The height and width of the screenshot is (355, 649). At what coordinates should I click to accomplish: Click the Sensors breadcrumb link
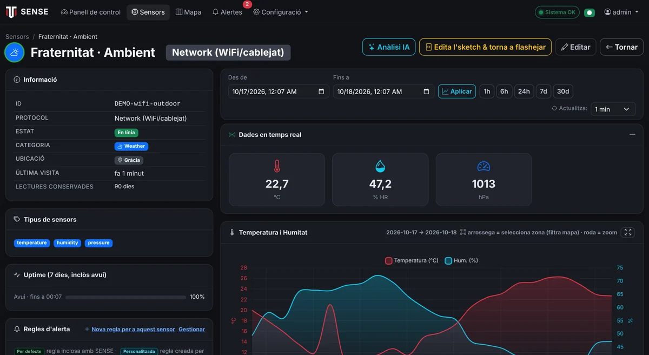click(x=17, y=37)
